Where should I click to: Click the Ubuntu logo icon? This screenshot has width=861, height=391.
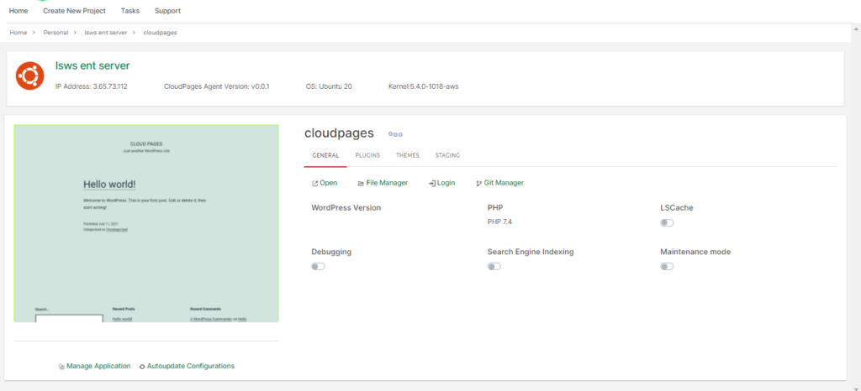[29, 76]
